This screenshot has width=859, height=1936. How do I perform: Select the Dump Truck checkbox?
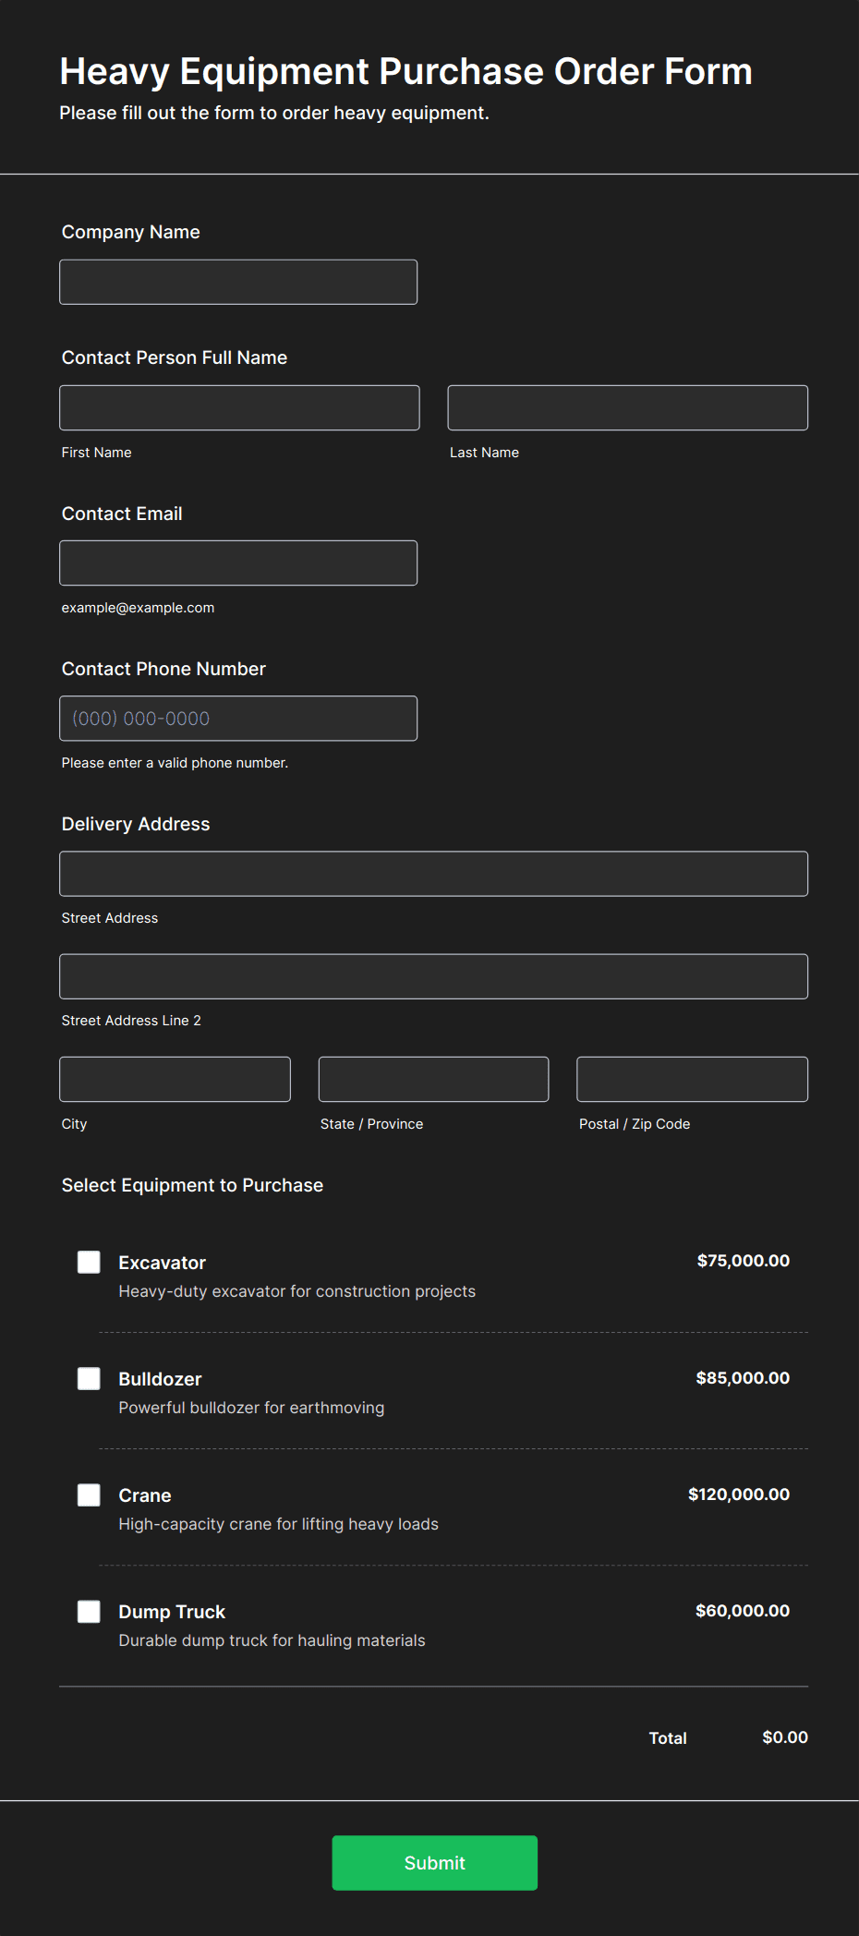tap(89, 1611)
